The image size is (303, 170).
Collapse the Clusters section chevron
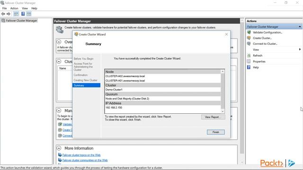(59, 61)
